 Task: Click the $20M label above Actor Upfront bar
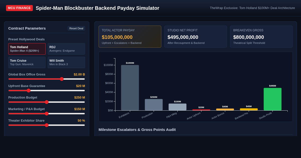pyautogui.click(x=201, y=107)
